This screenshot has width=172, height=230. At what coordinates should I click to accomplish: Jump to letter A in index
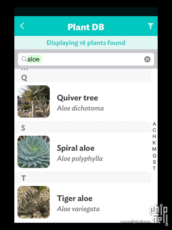point(154,124)
